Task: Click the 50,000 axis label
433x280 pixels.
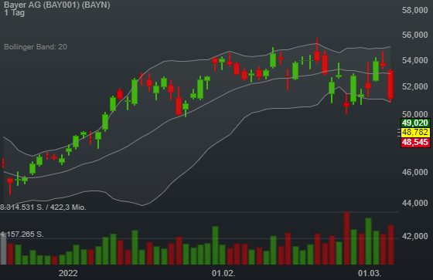Action: [415, 114]
